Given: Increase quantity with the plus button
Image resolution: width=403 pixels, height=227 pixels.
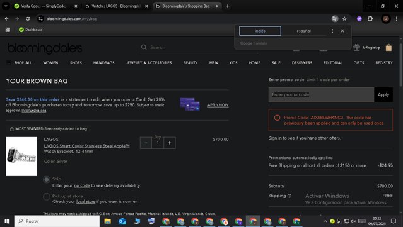Looking at the screenshot, I should [170, 143].
